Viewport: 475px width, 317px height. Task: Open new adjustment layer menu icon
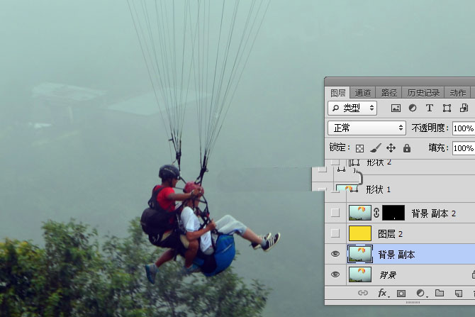[420, 293]
